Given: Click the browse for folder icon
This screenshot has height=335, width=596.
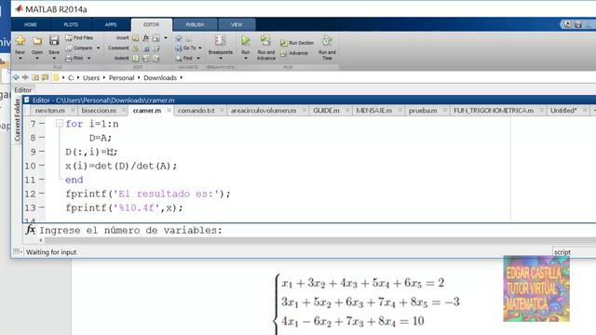Looking at the screenshot, I should [x=45, y=77].
